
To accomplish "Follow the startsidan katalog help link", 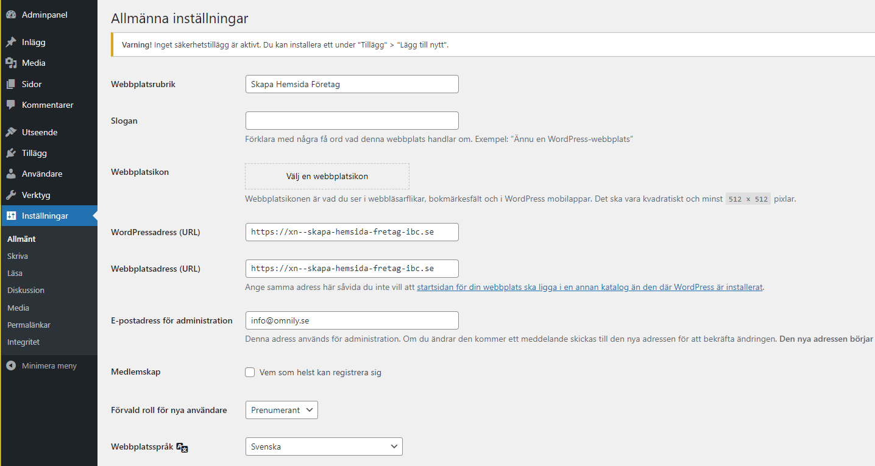I will [x=589, y=287].
